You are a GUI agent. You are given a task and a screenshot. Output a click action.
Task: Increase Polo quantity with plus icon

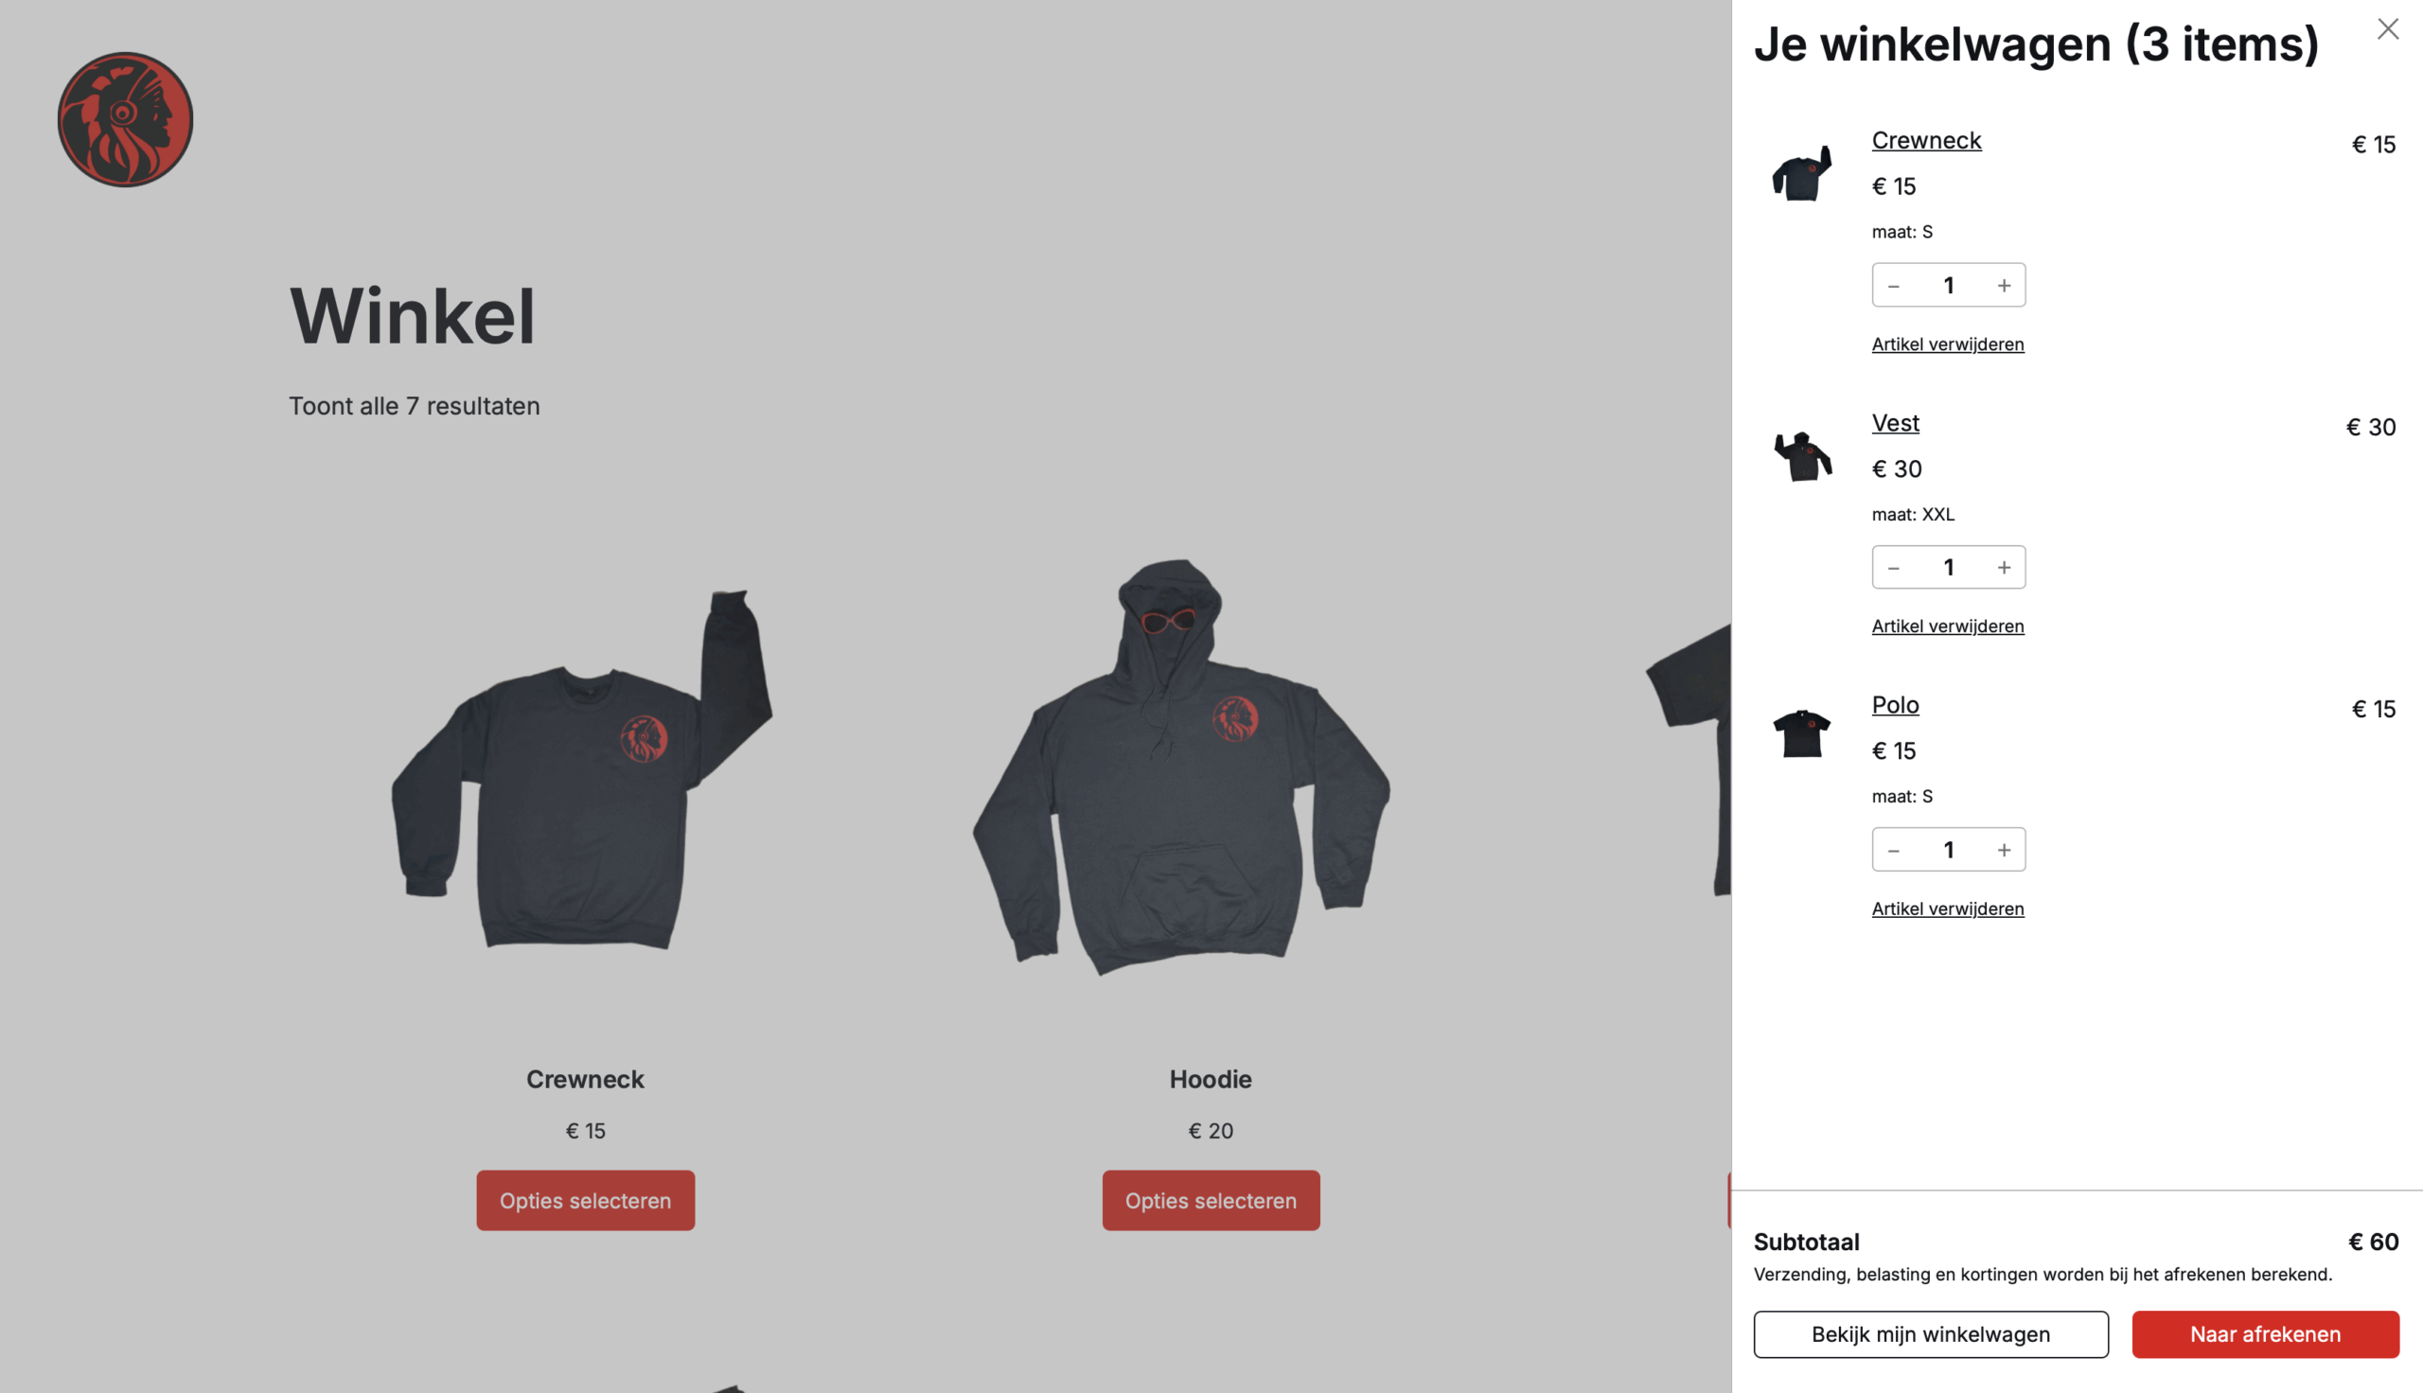(2004, 851)
